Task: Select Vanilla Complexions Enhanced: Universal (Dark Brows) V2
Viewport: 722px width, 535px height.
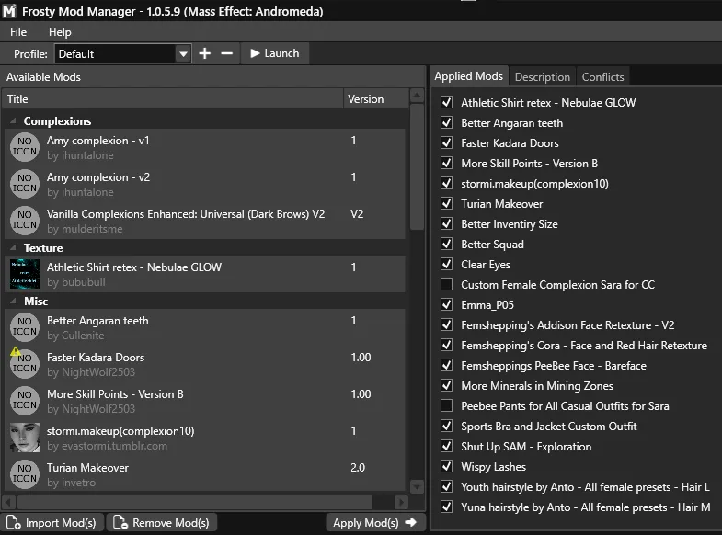Action: tap(205, 221)
